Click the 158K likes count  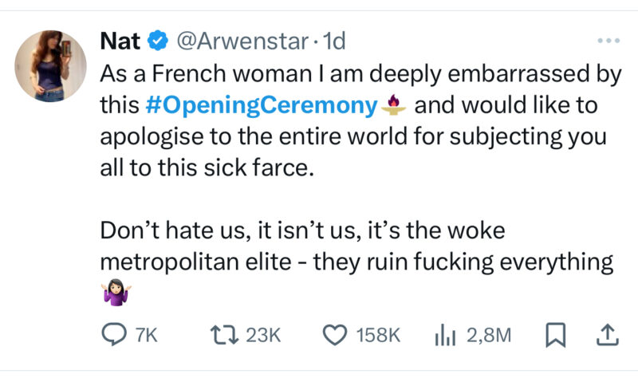(379, 336)
